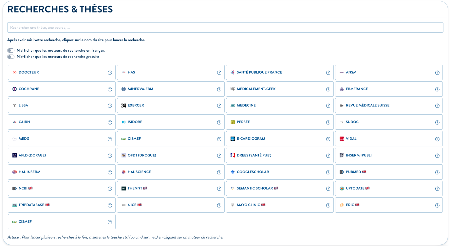This screenshot has height=246, width=450.
Task: Open the Persée search engine
Action: [243, 122]
